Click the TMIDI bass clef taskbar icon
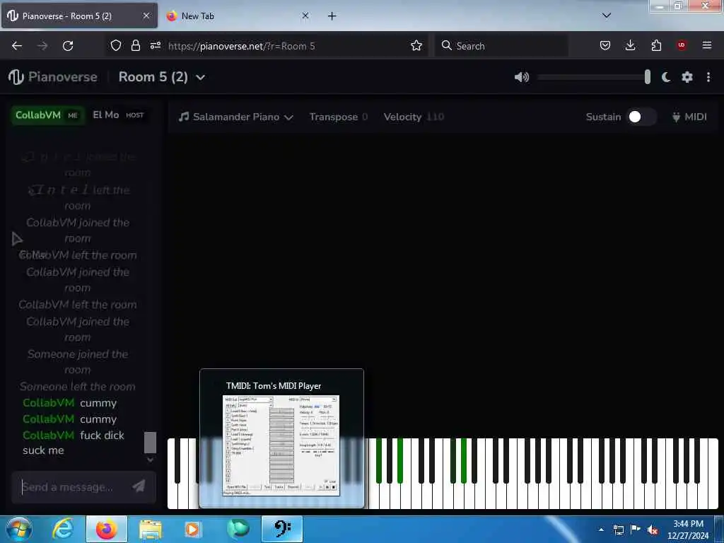The height and width of the screenshot is (543, 724). click(x=282, y=529)
